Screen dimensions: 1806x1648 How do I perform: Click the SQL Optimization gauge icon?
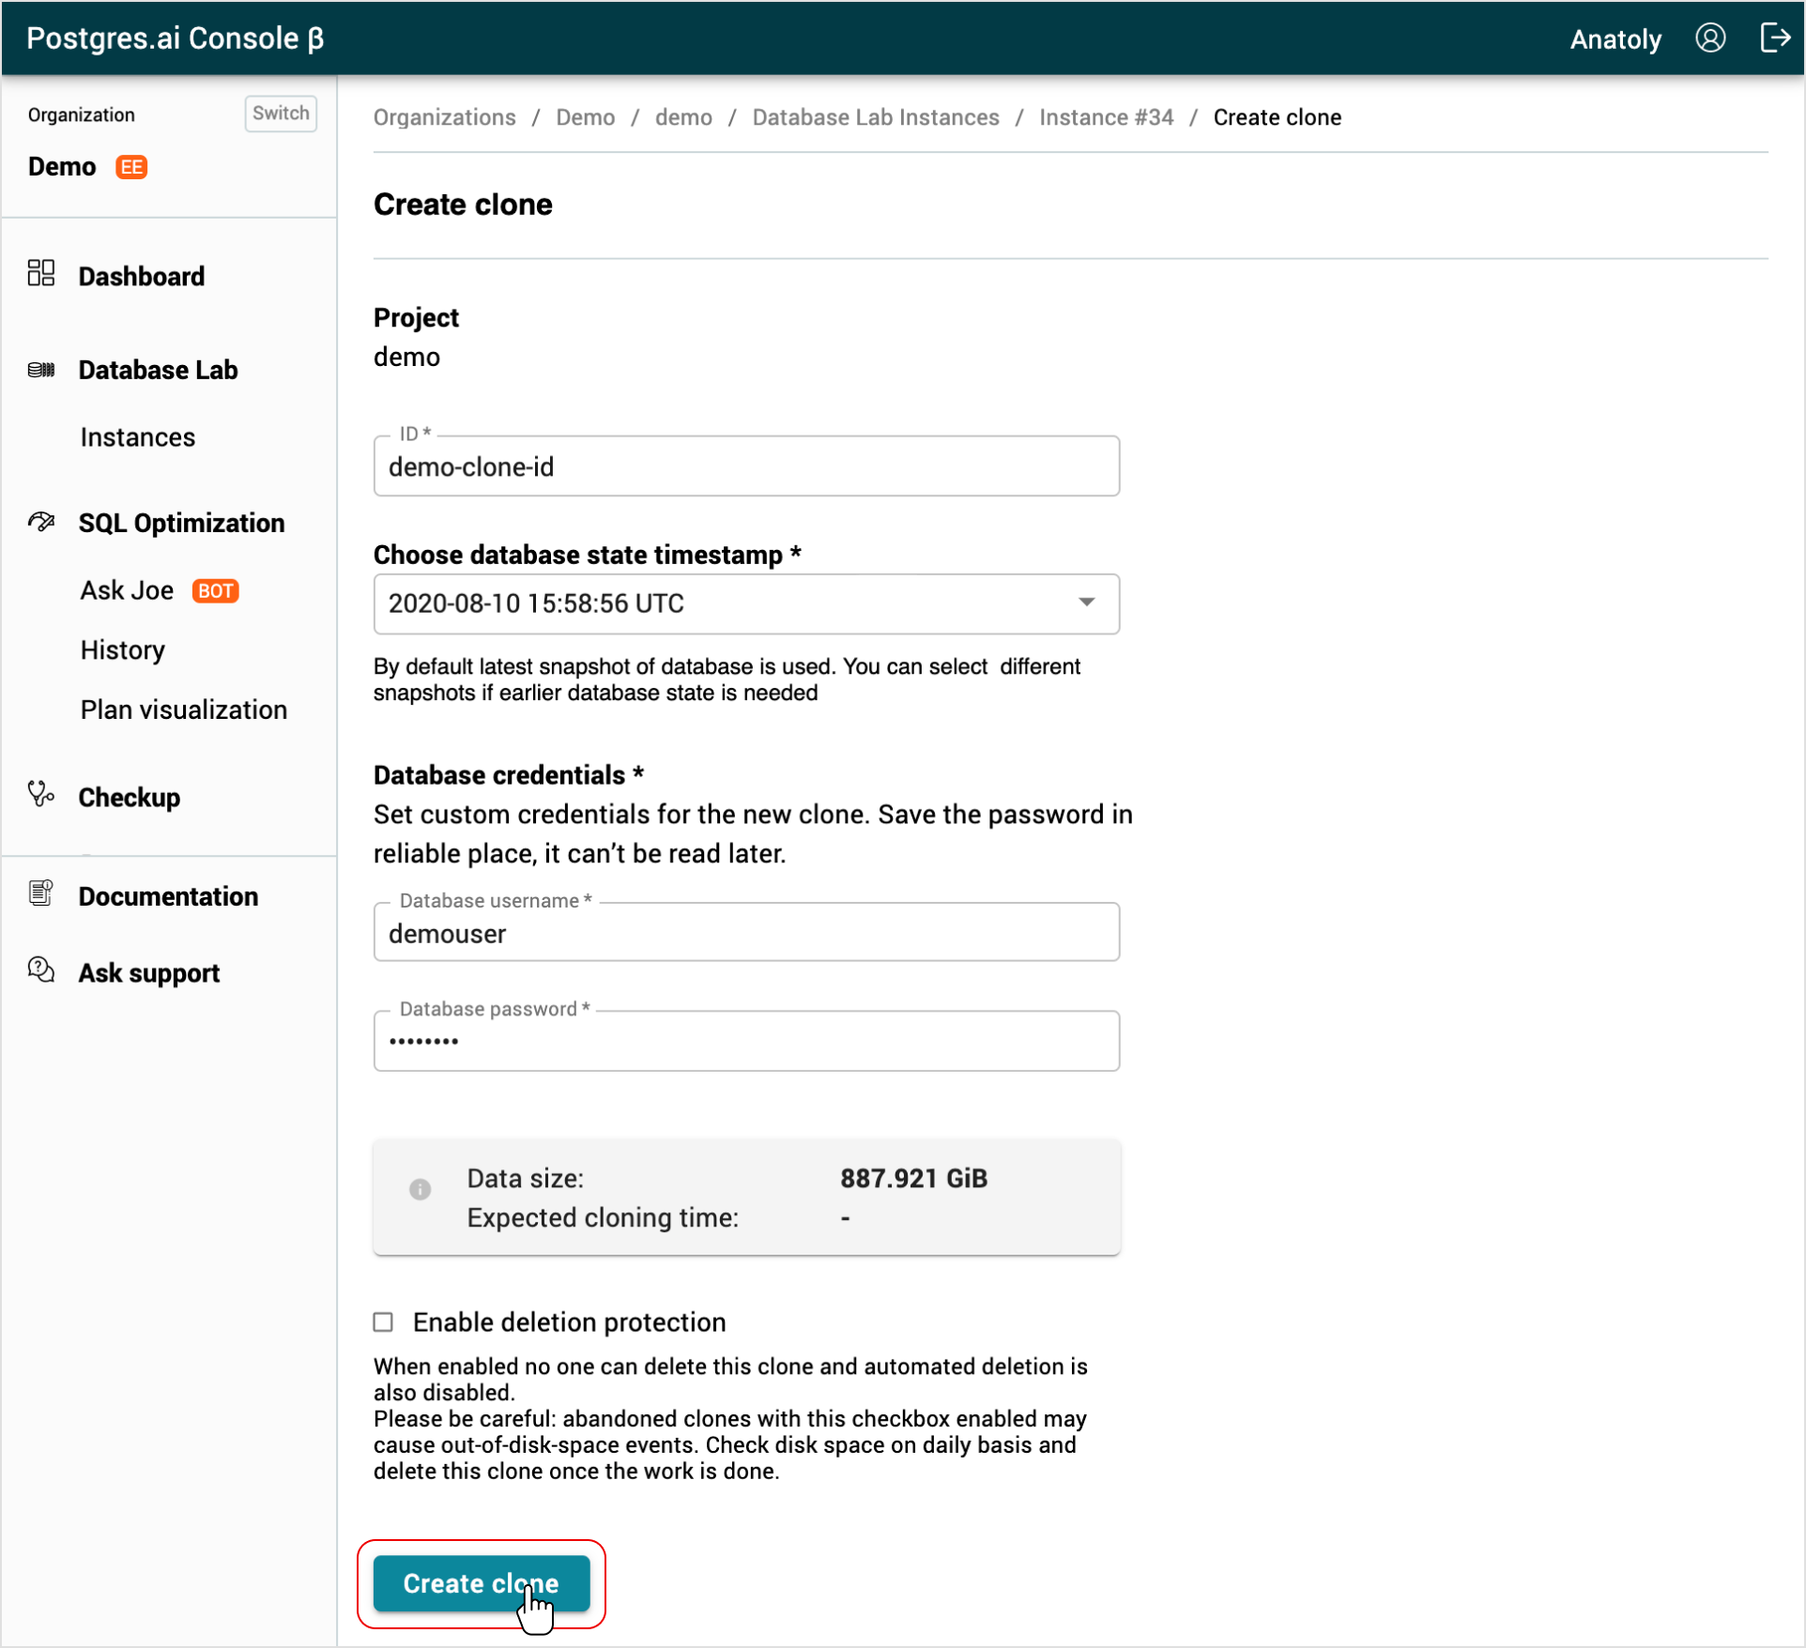[41, 522]
